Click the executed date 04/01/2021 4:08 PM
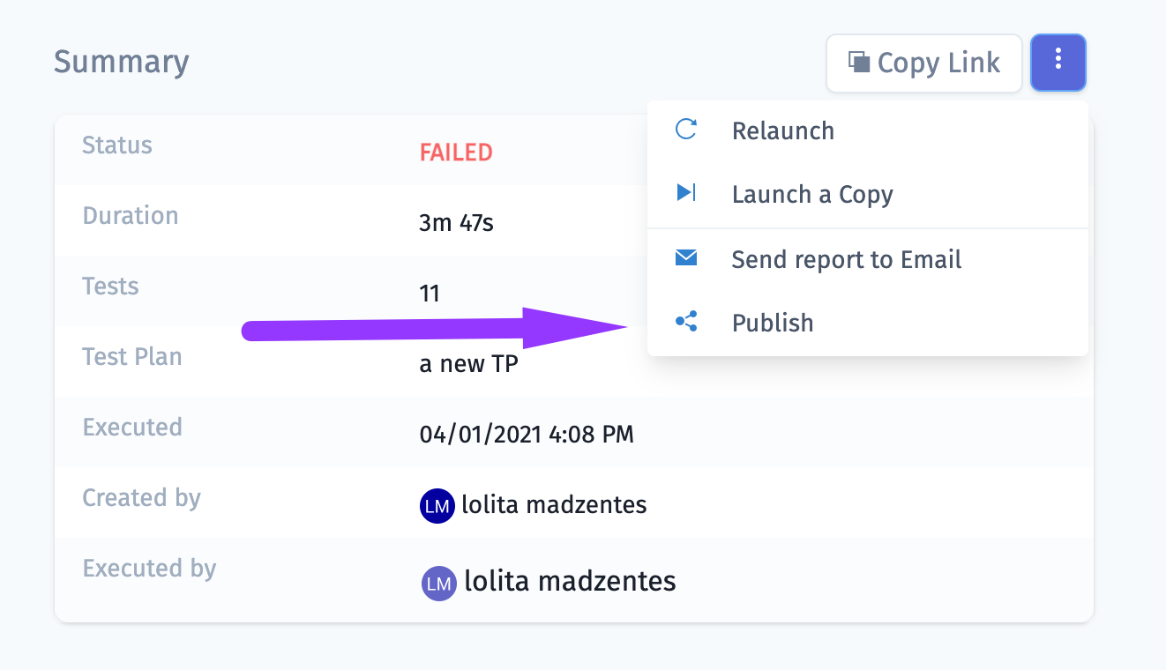 pos(527,434)
